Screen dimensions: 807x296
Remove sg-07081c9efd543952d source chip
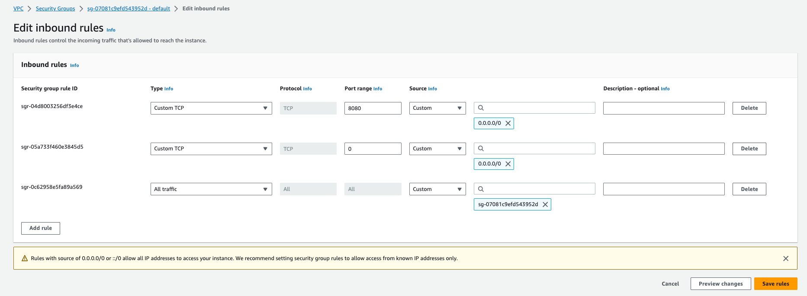545,204
